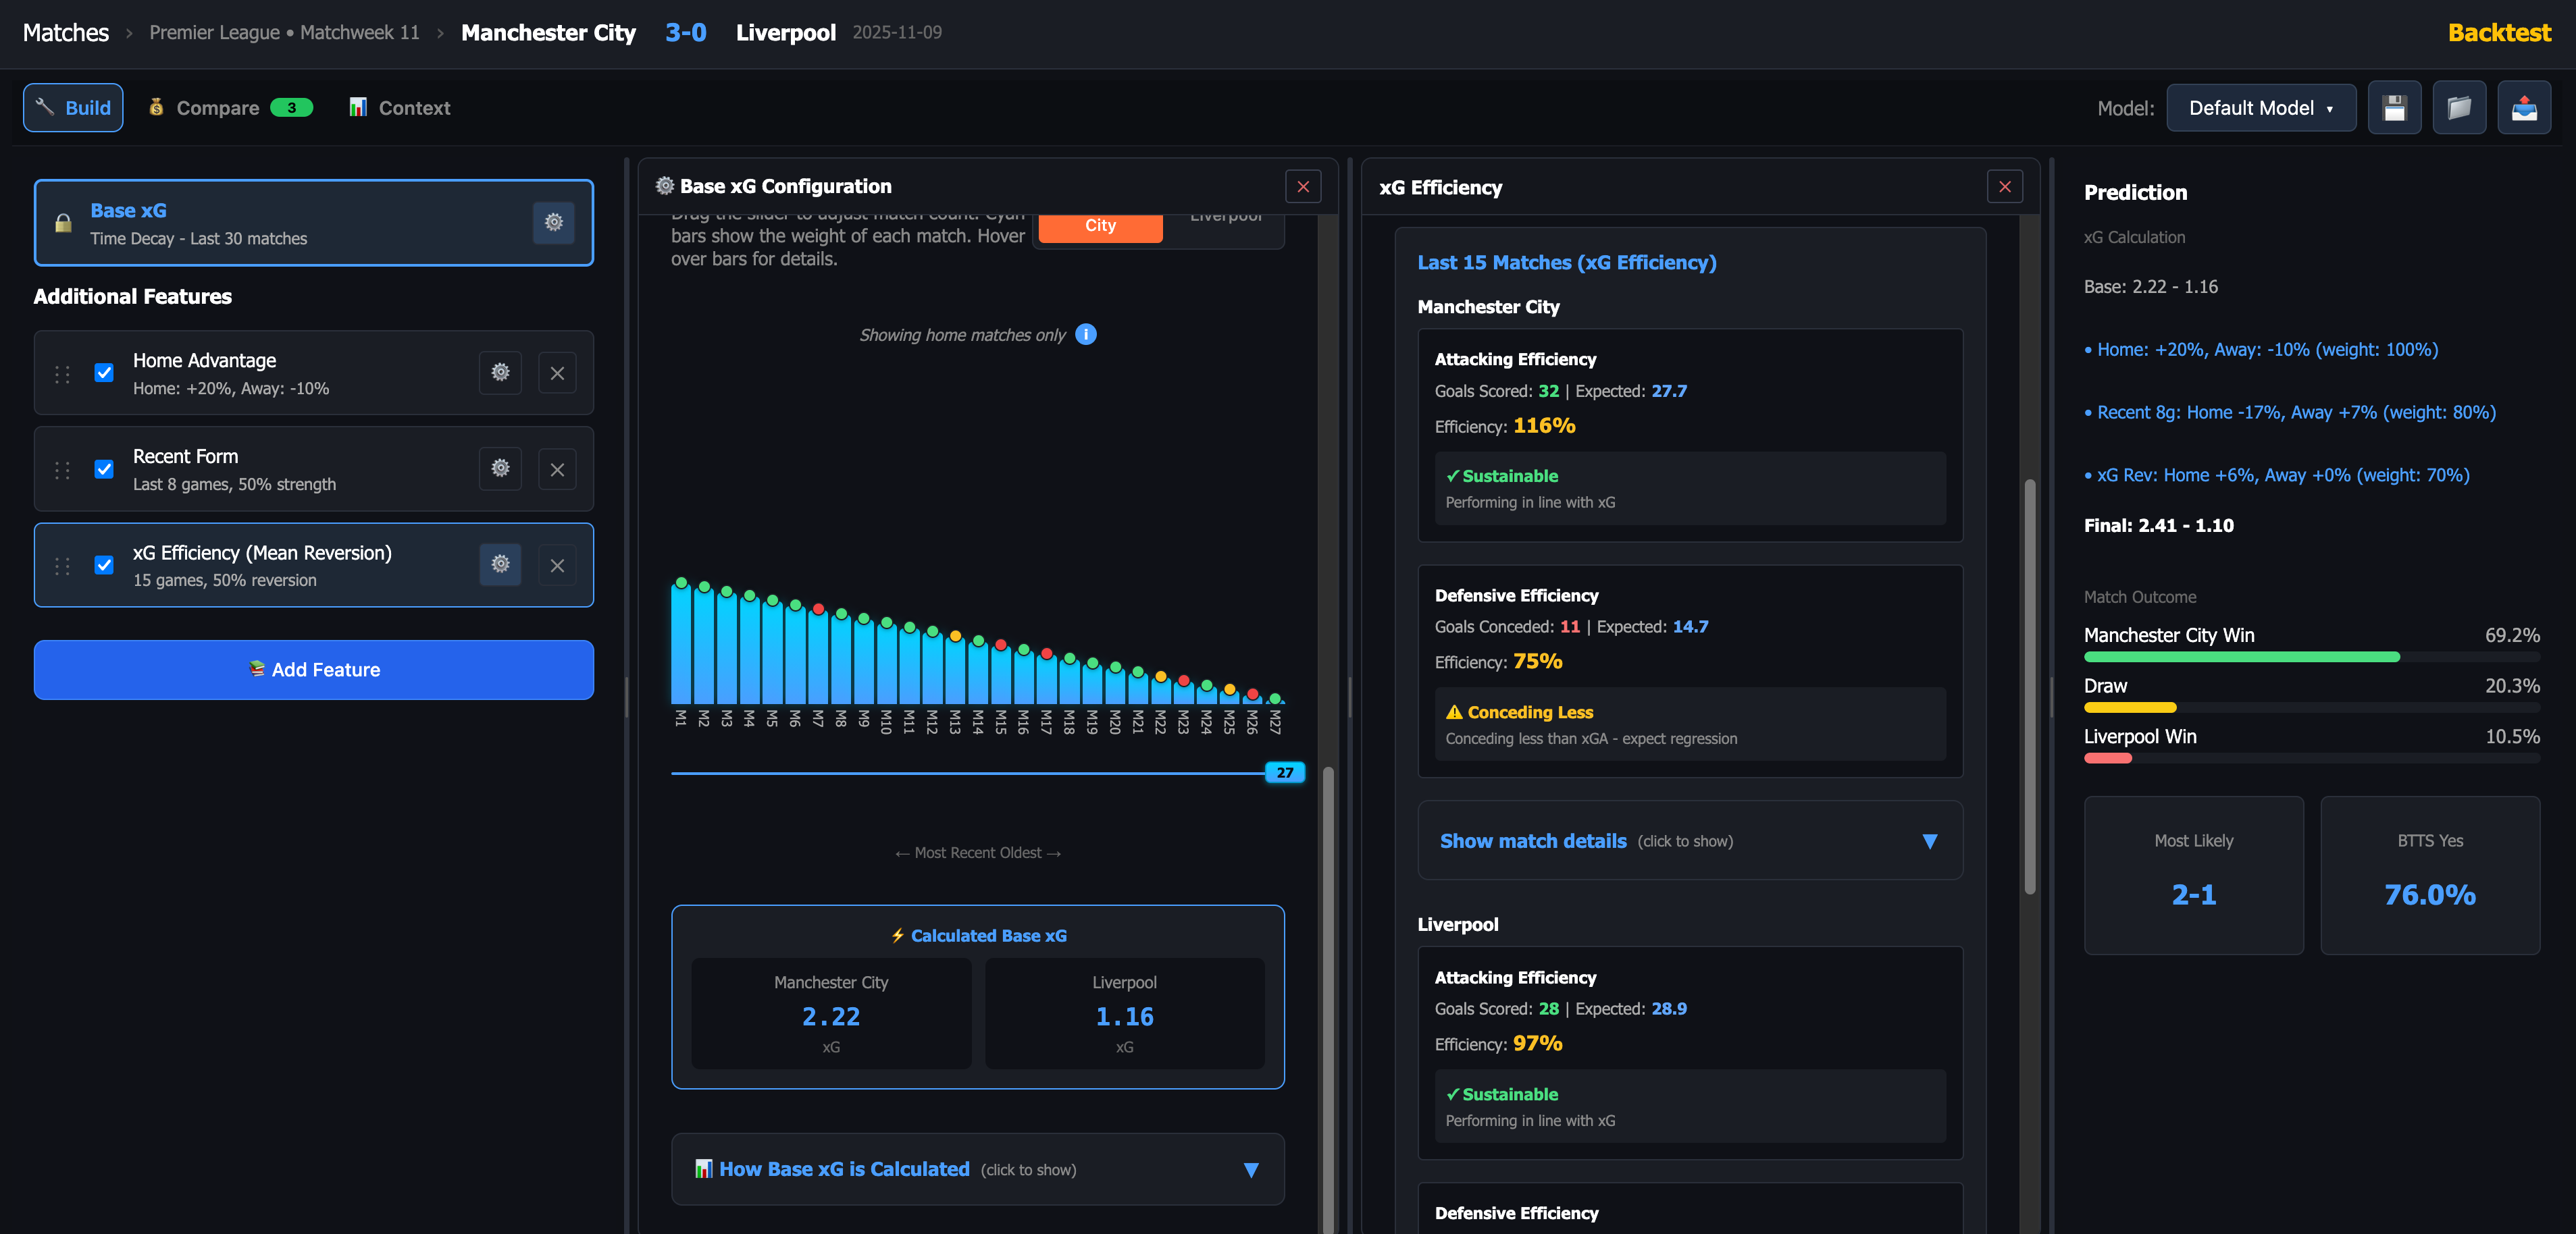
Task: Click the Matches breadcrumb link
Action: (x=66, y=33)
